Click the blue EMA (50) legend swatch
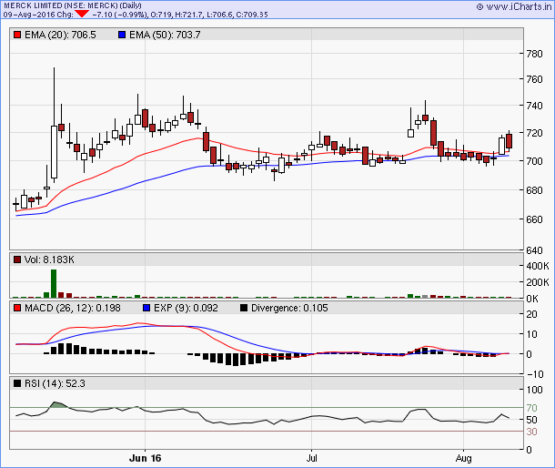Screen dimensions: 555x468 coord(122,36)
